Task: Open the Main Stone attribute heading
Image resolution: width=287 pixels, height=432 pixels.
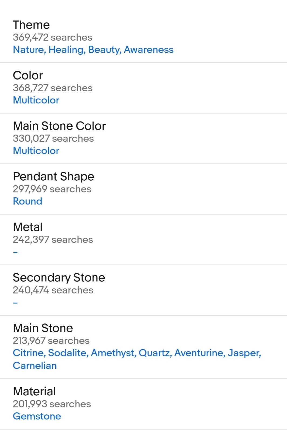Action: tap(43, 328)
